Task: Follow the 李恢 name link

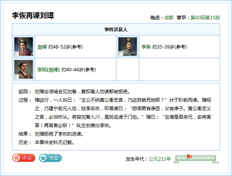Action: [146, 47]
